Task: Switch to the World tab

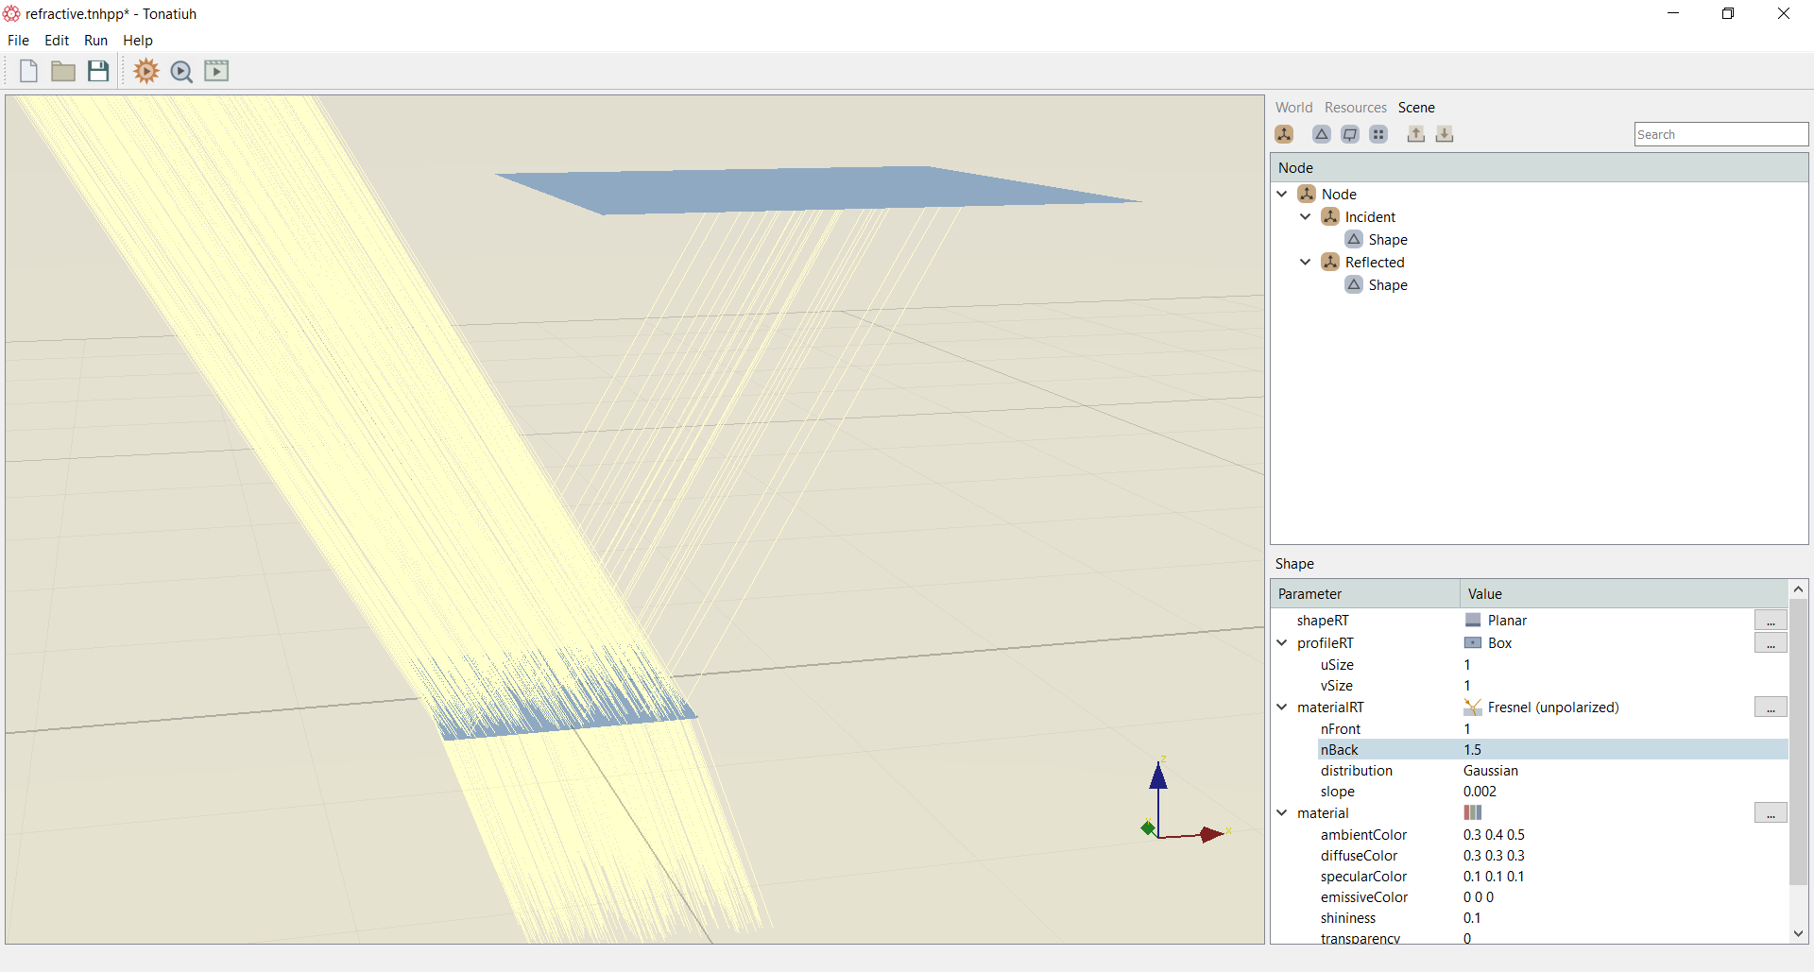Action: (1293, 108)
